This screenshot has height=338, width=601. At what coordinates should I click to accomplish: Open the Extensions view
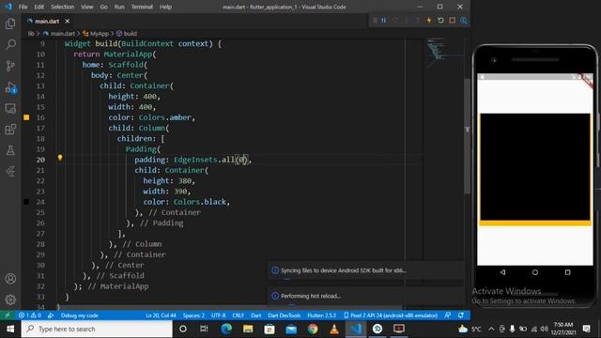click(x=10, y=130)
